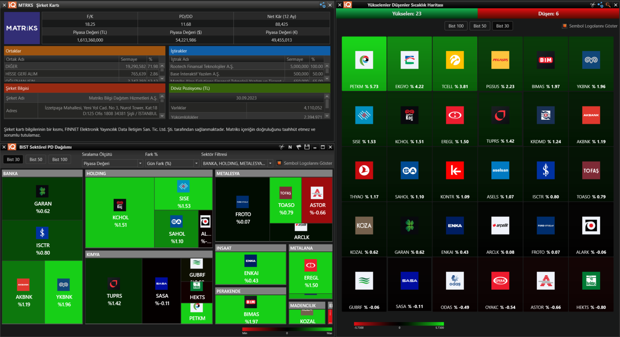Viewport: 620px width, 337px height.
Task: Click the N icon in BIST Sektörel header
Action: [290, 147]
